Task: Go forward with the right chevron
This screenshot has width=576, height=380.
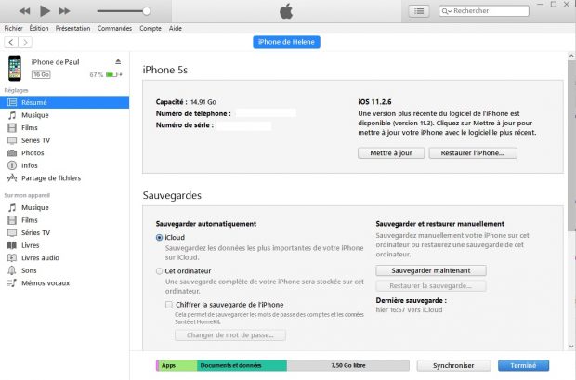Action: point(25,42)
